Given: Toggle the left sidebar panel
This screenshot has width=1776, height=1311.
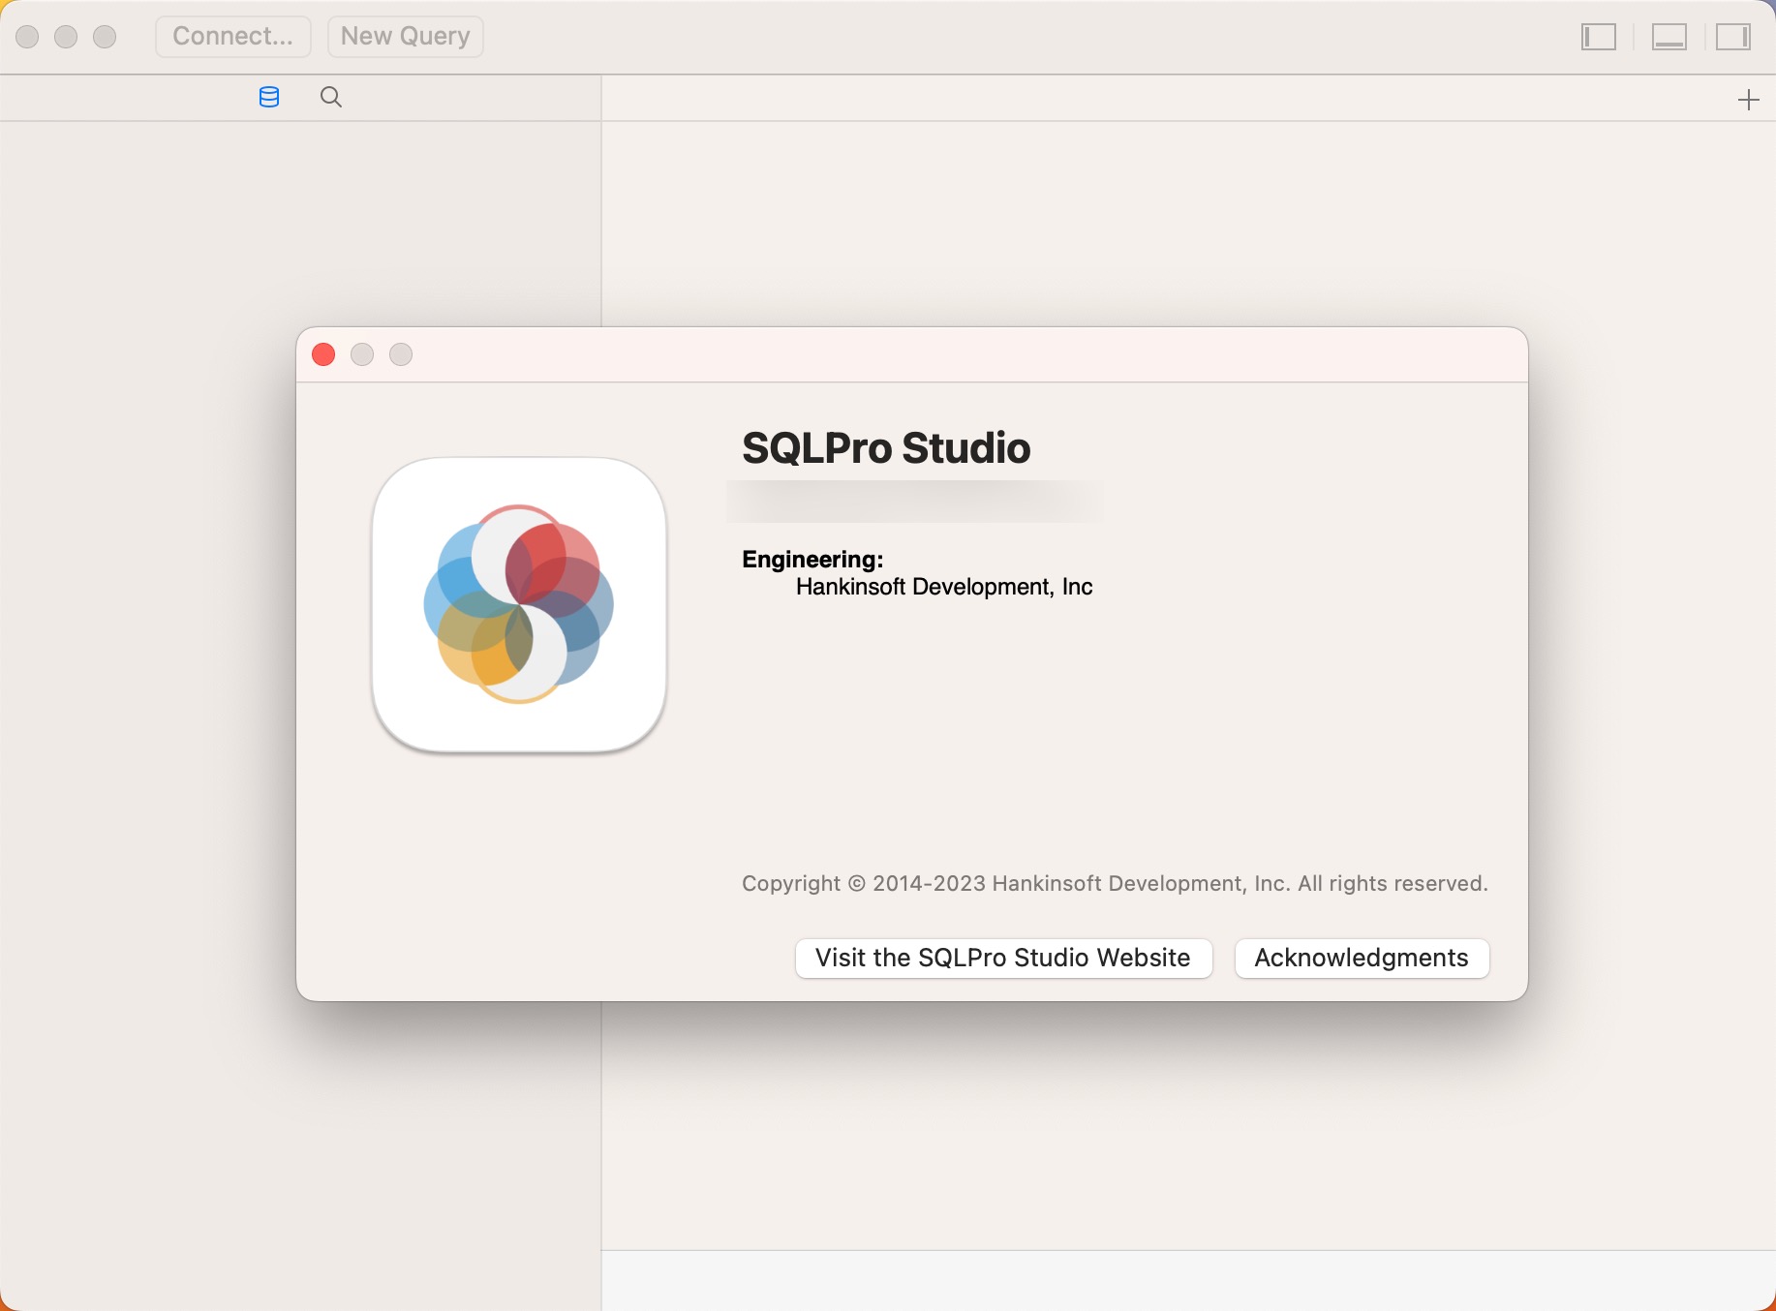Looking at the screenshot, I should (x=1598, y=37).
